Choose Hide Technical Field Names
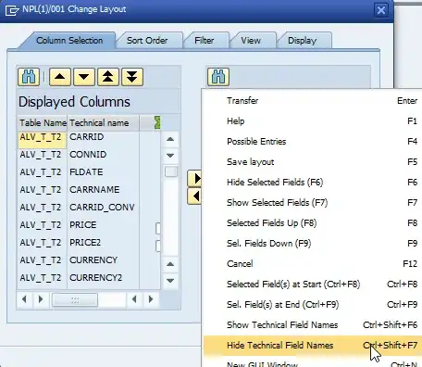 coord(312,346)
